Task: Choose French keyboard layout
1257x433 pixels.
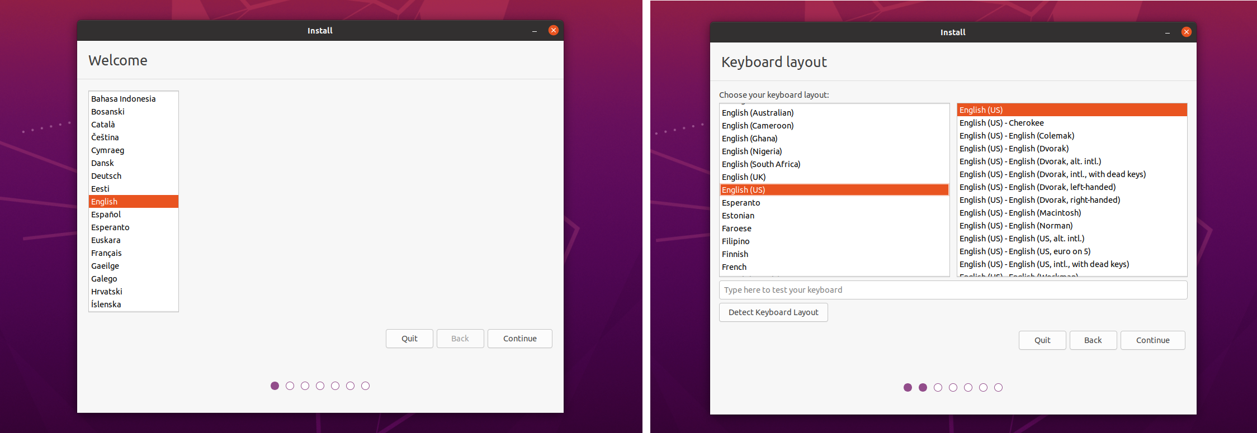Action: [x=834, y=267]
